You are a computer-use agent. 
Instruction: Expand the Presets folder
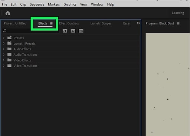(4, 38)
